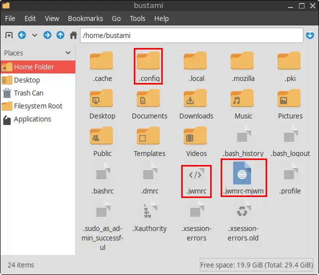Select the Public folder icon

point(101,135)
